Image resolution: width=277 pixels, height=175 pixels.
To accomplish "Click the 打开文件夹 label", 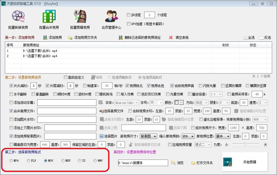I will point(204,163).
